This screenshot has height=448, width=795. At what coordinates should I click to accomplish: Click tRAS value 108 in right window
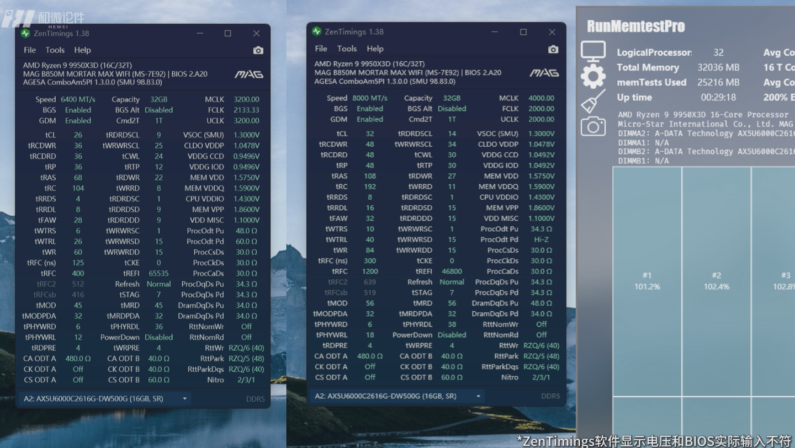[x=370, y=176]
